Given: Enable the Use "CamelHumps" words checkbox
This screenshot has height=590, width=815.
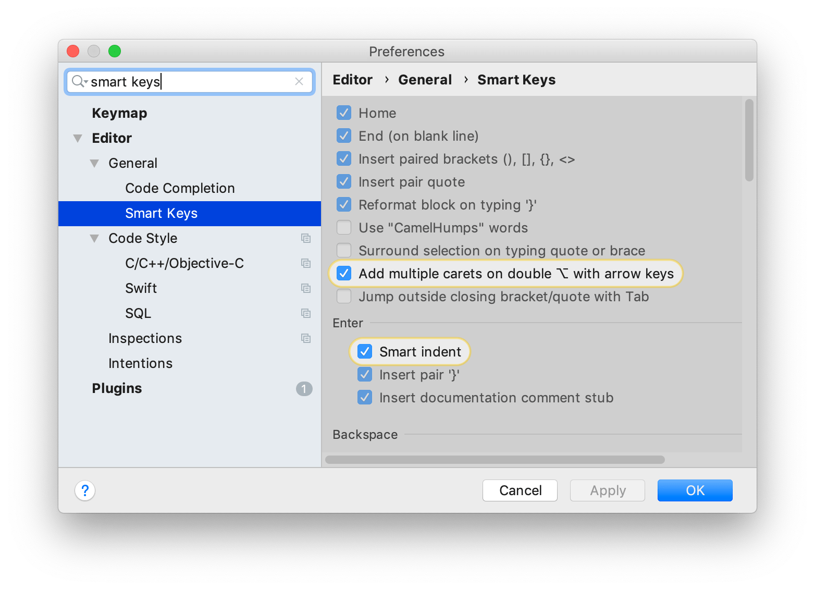Looking at the screenshot, I should (x=344, y=228).
